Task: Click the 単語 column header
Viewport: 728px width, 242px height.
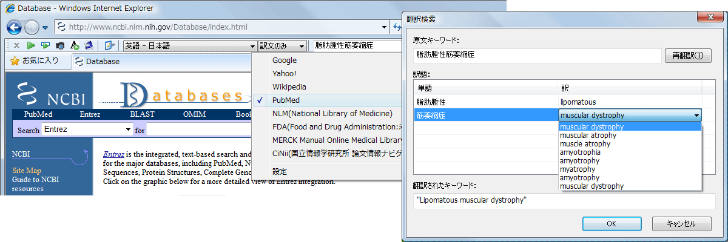Action: coord(485,88)
